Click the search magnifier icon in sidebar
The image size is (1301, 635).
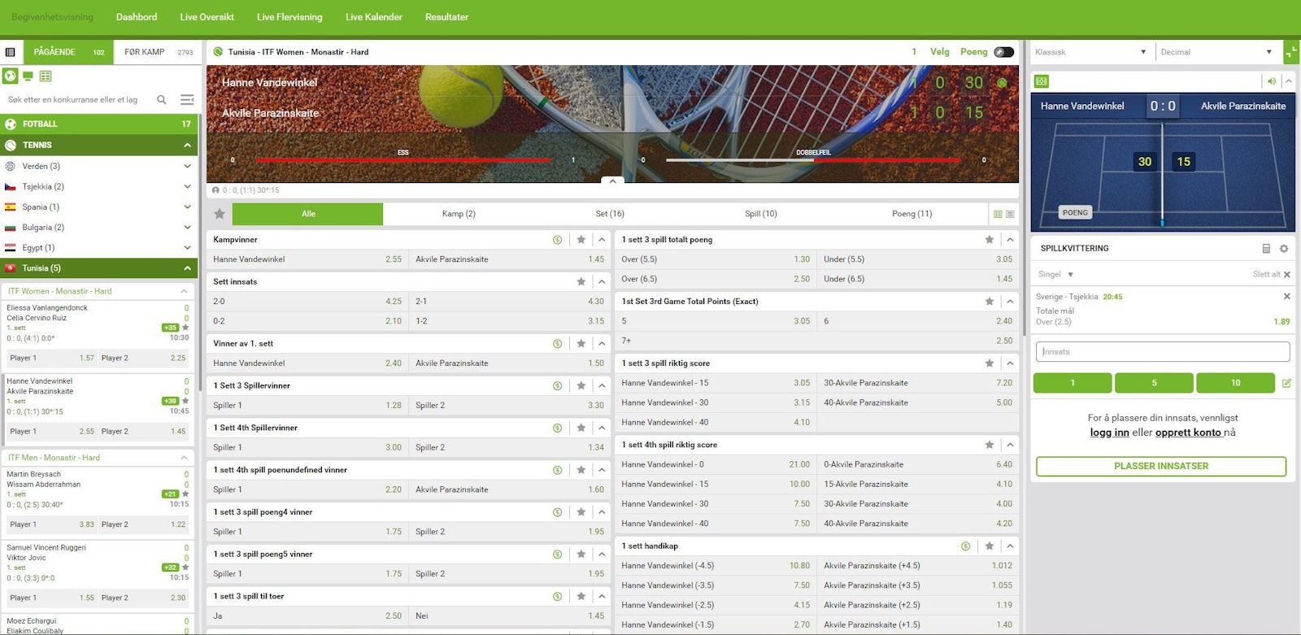click(161, 100)
